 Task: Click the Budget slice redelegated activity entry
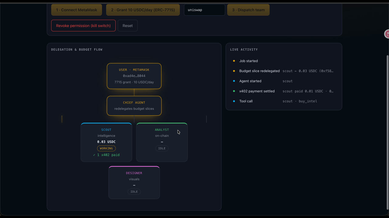pos(284,71)
